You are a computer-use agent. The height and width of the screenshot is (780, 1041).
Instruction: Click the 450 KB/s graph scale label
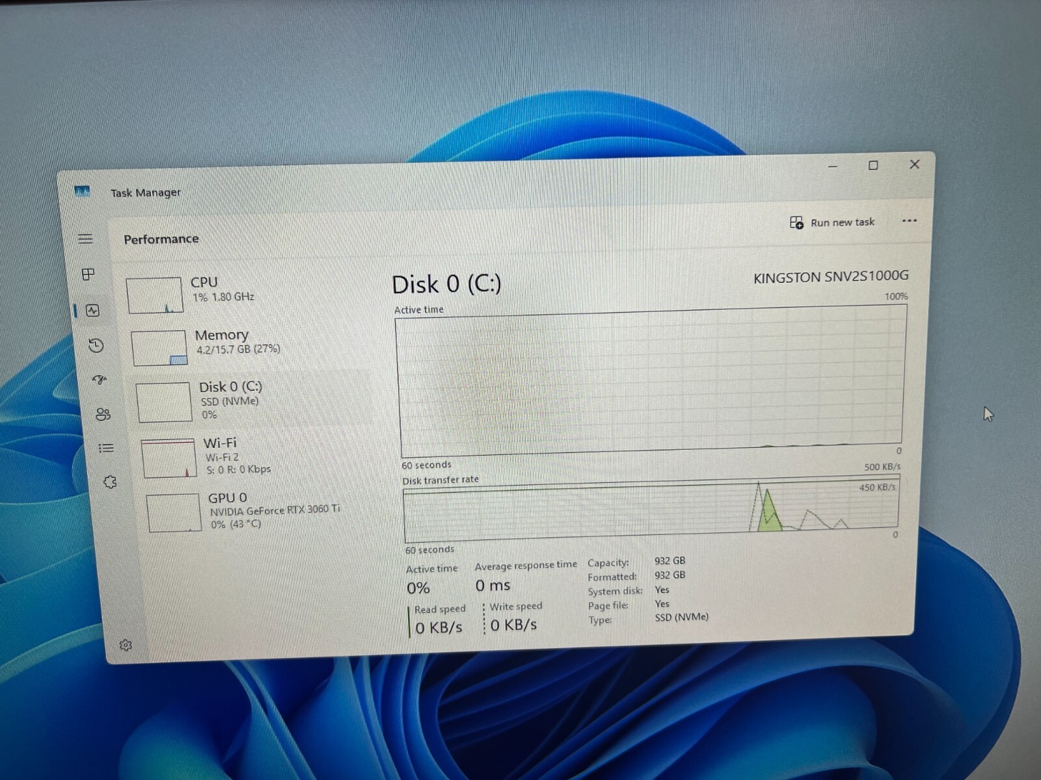pyautogui.click(x=877, y=487)
